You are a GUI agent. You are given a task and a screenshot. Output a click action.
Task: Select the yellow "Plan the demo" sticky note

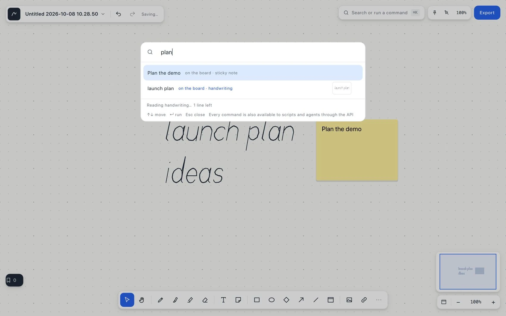pos(357,150)
